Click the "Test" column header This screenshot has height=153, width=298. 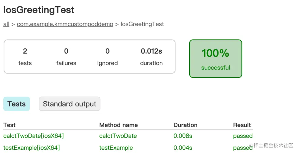pos(9,125)
